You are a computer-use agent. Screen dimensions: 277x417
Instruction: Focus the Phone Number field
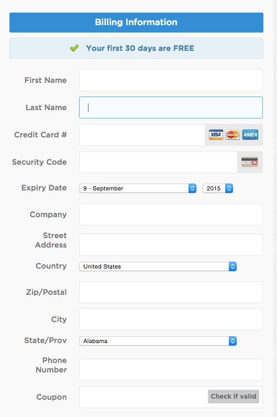[171, 370]
